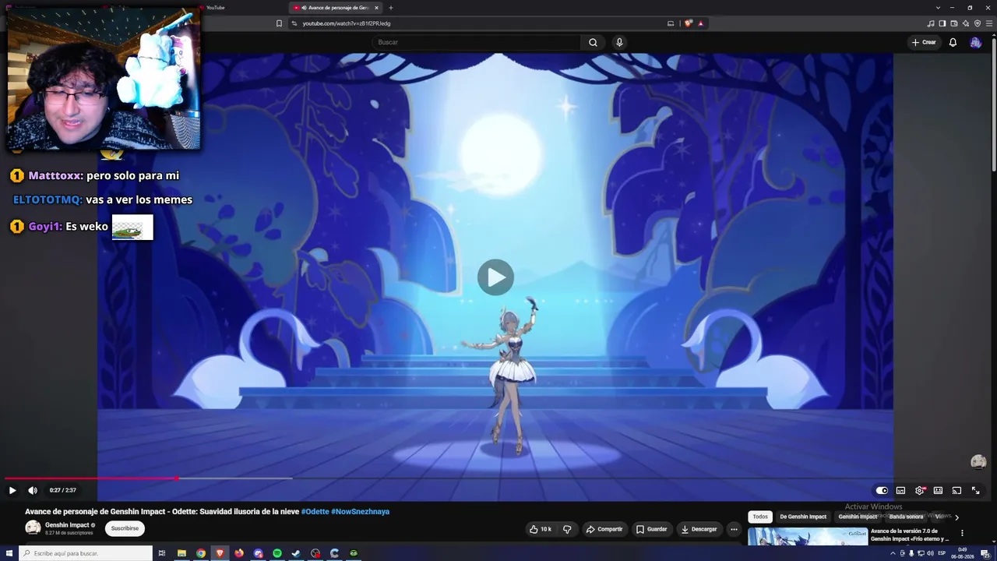This screenshot has height=561, width=997.
Task: Click the #NowSnezhnaya hashtag link
Action: click(360, 511)
